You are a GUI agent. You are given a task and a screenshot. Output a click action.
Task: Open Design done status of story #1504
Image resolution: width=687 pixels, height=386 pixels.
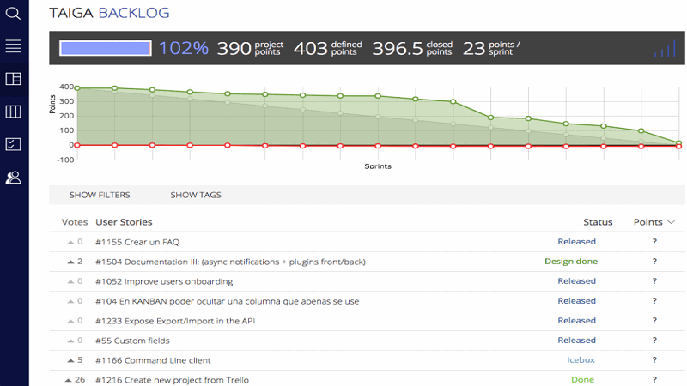tap(571, 262)
